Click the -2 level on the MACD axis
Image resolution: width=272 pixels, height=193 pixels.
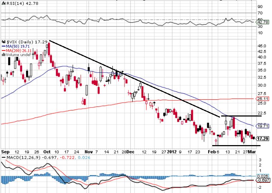[x=260, y=187]
